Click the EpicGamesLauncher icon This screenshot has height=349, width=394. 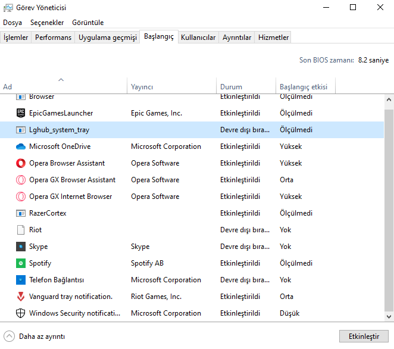point(21,113)
